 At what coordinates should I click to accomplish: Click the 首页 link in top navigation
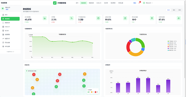tap(77, 3)
